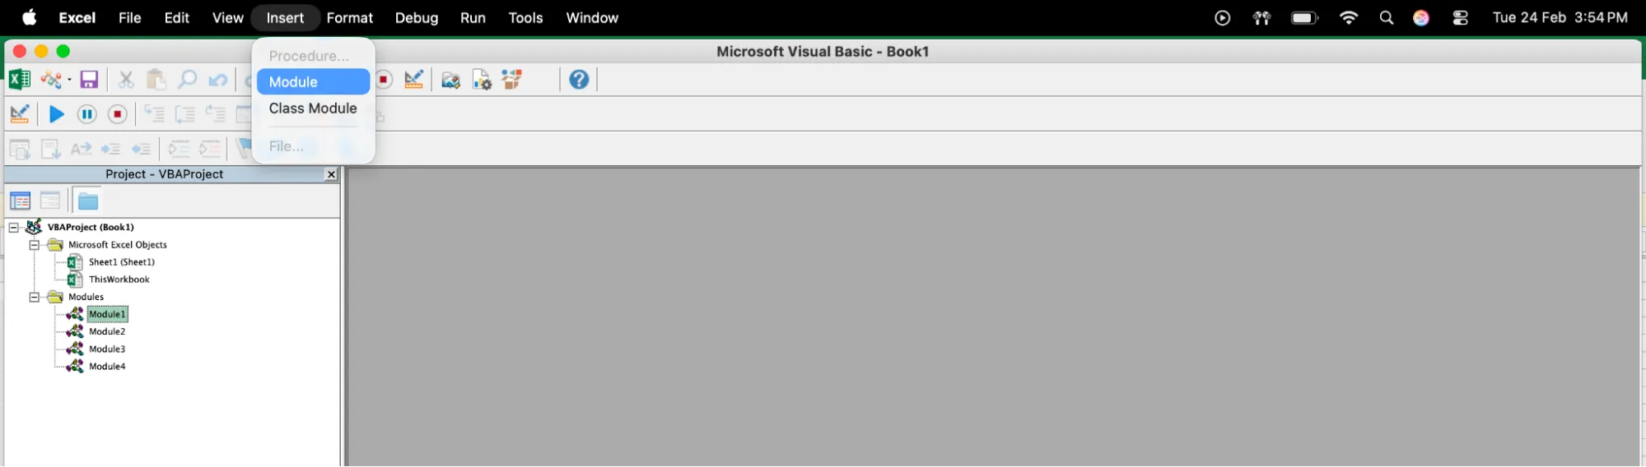The image size is (1646, 467).
Task: Open the Debug menu
Action: pos(417,17)
